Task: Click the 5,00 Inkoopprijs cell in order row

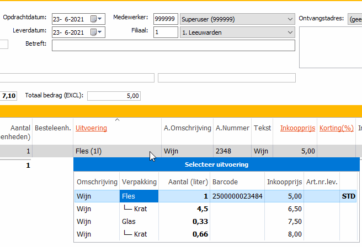Action: pos(295,151)
